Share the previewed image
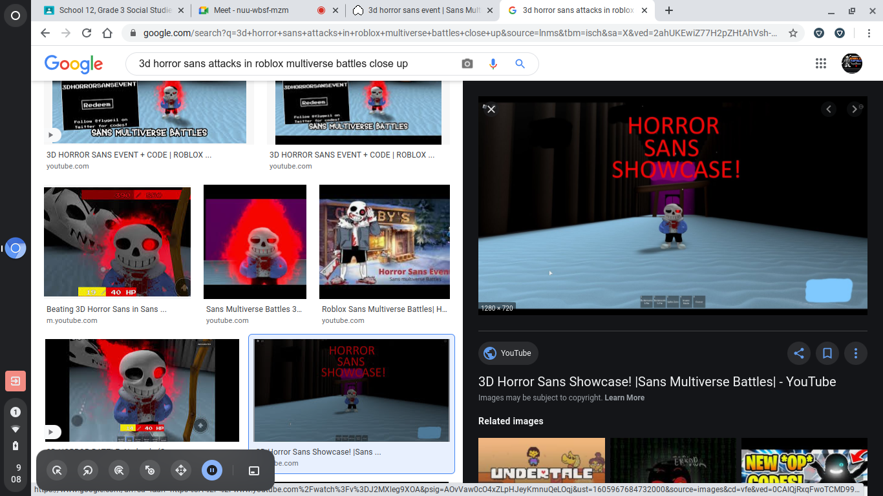Viewport: 883px width, 496px height. [799, 353]
